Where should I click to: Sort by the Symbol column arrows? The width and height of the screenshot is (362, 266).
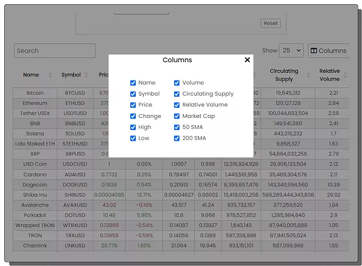click(86, 75)
